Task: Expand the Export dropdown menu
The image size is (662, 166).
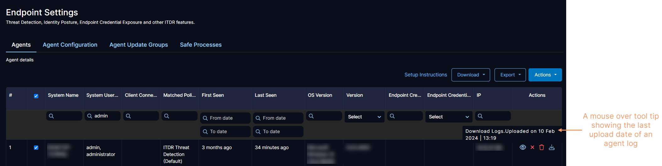Action: pos(510,75)
